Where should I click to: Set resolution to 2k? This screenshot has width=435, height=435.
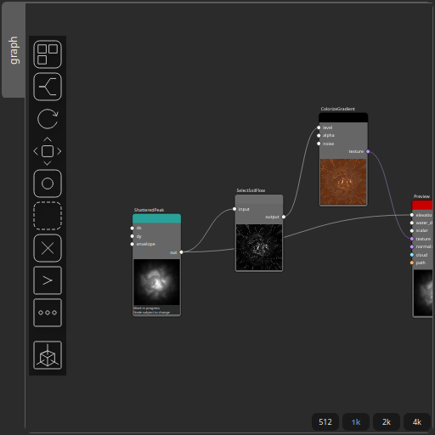click(387, 422)
